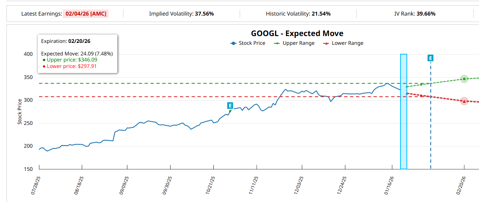
Task: Select the highlighted green diamond upper range marker
Action: pos(464,79)
